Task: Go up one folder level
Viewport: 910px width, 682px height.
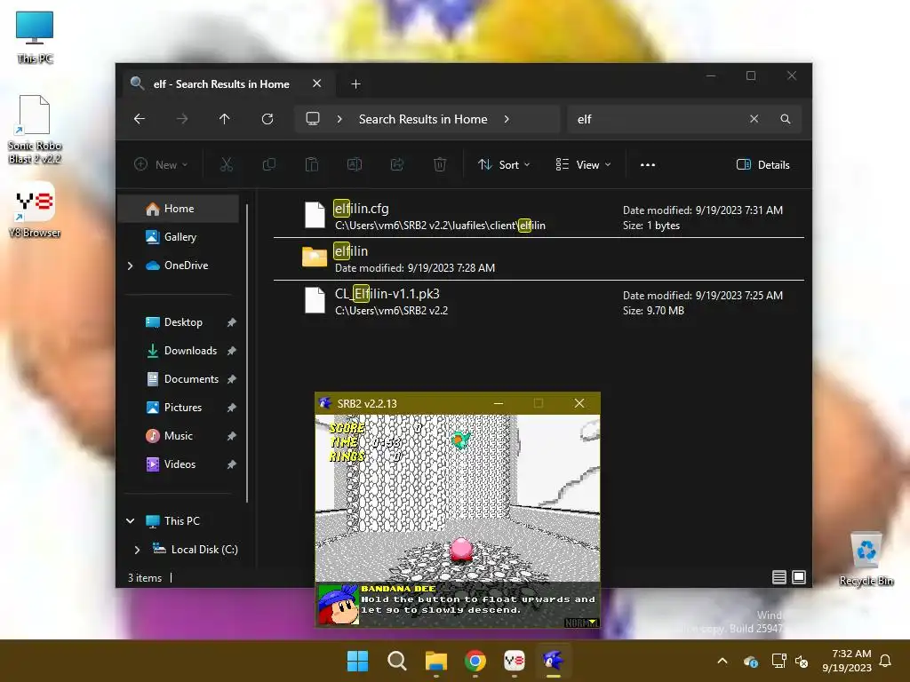Action: pyautogui.click(x=225, y=119)
